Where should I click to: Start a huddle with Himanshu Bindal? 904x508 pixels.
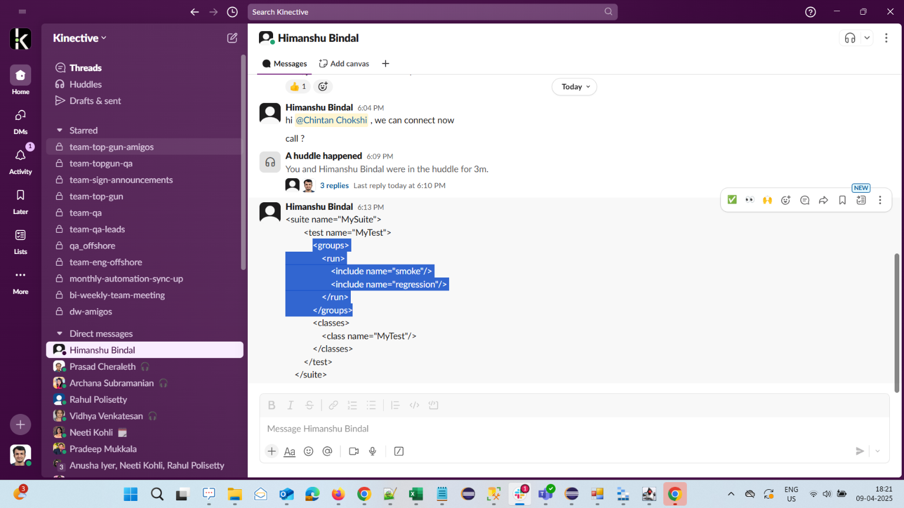click(850, 38)
